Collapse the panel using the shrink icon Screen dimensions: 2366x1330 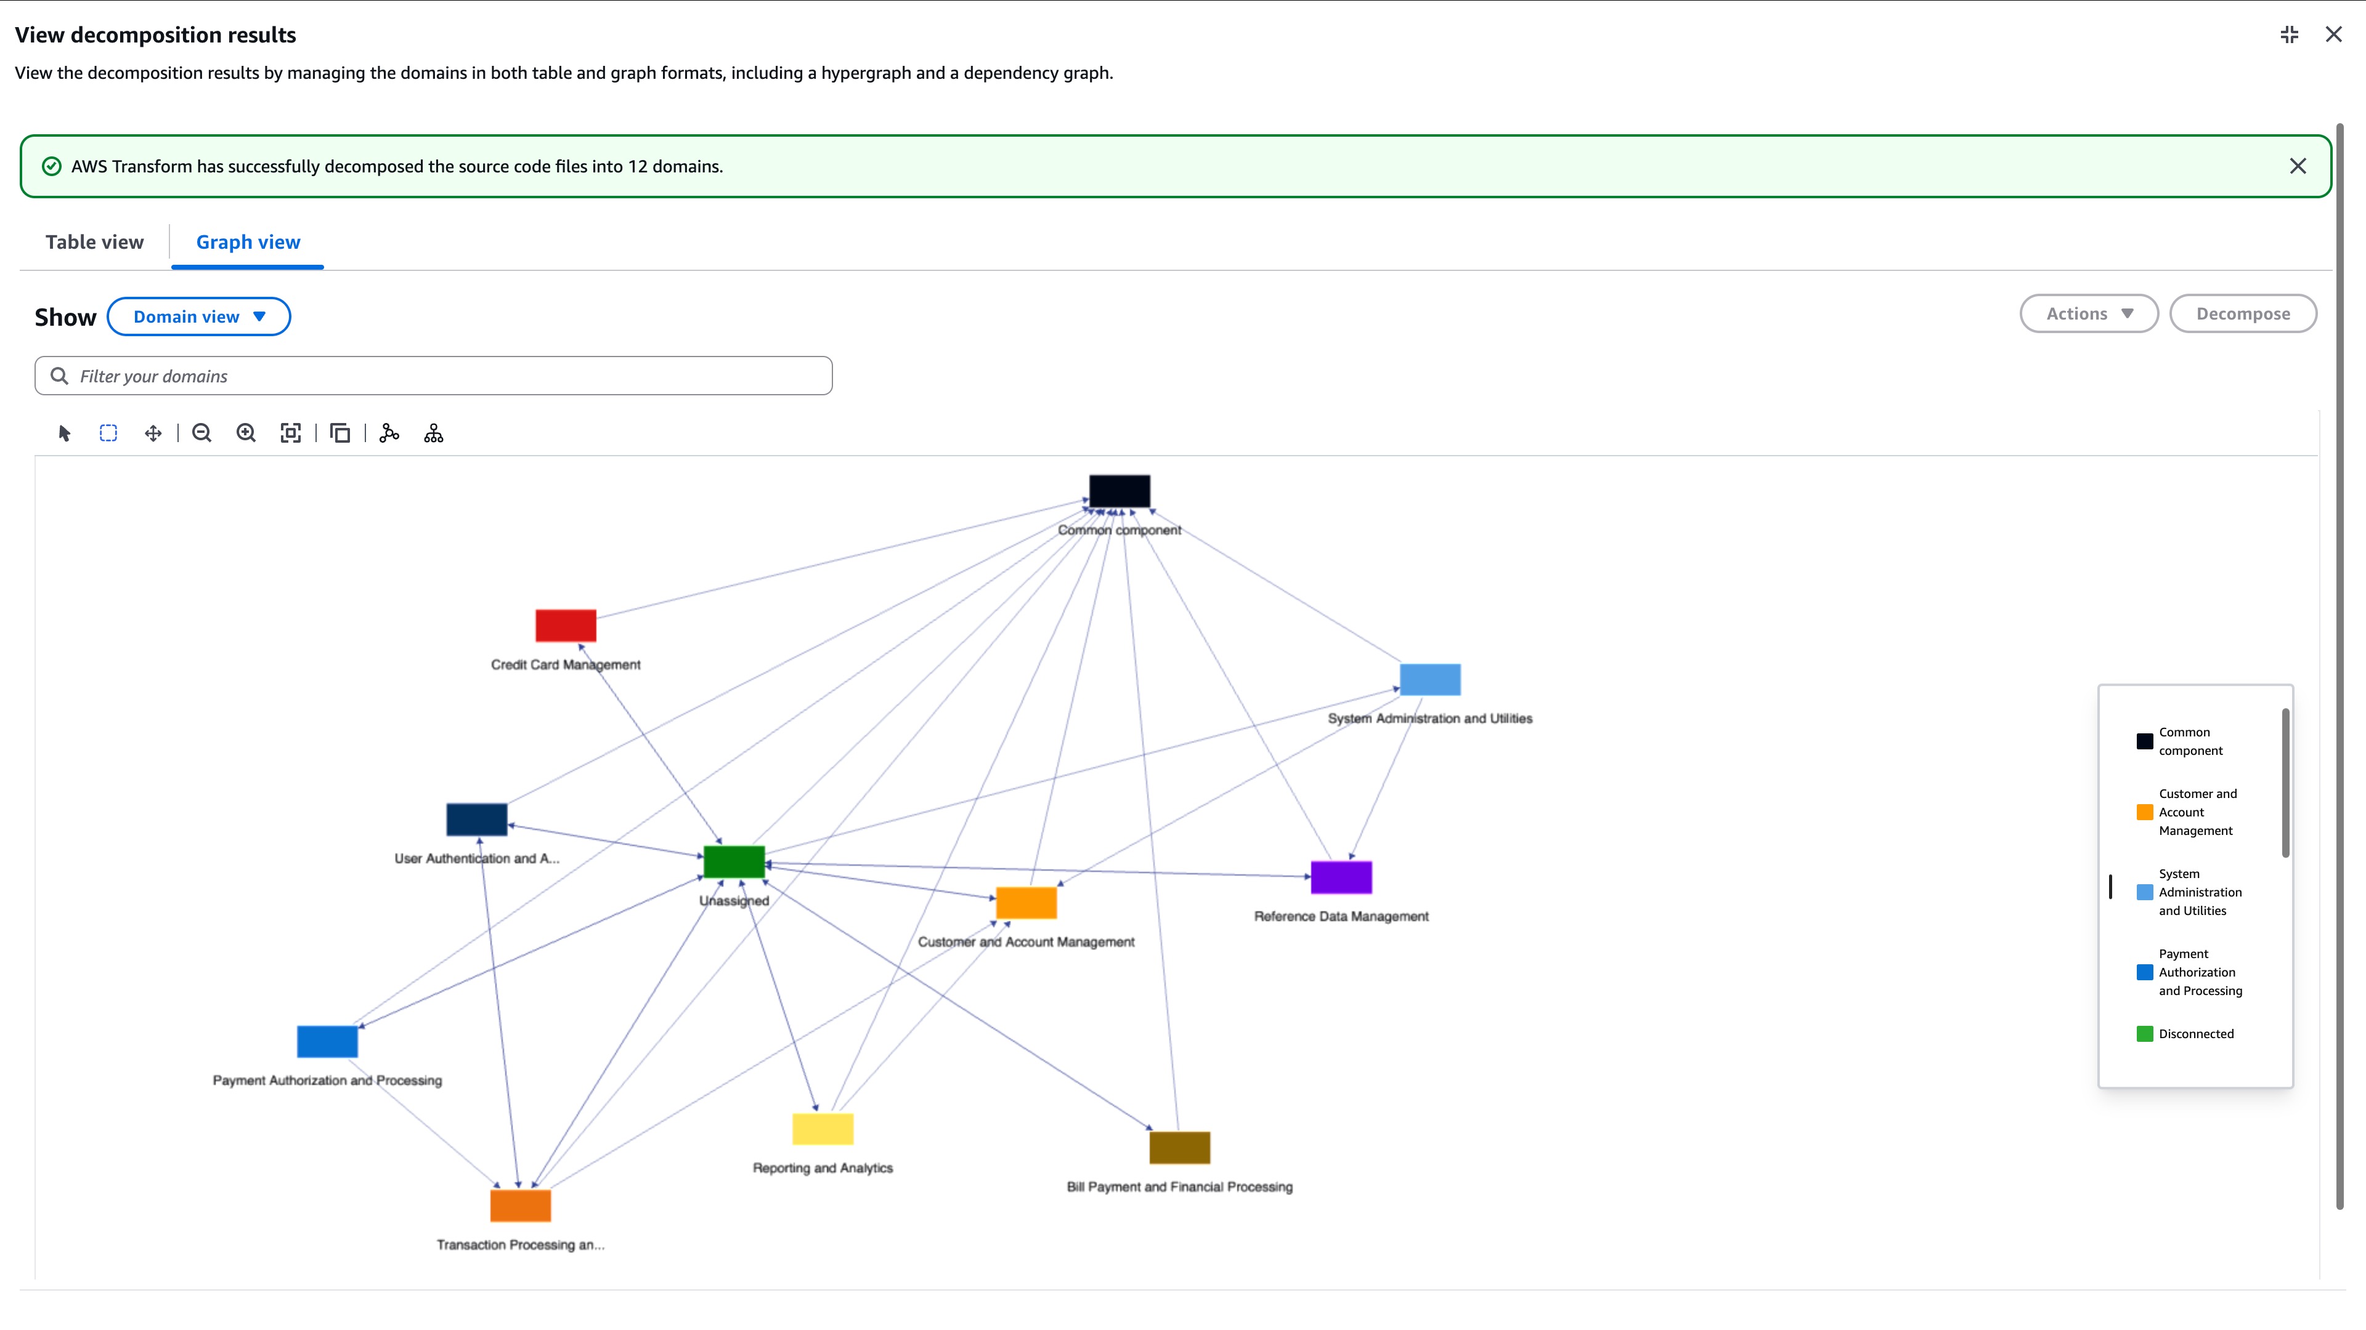click(2289, 34)
